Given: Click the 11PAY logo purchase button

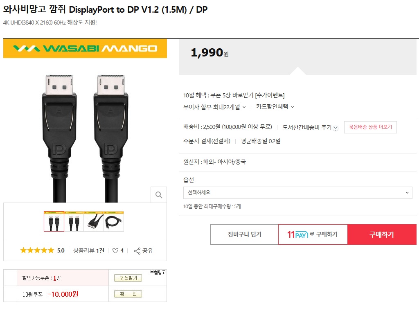Looking at the screenshot, I should 313,234.
